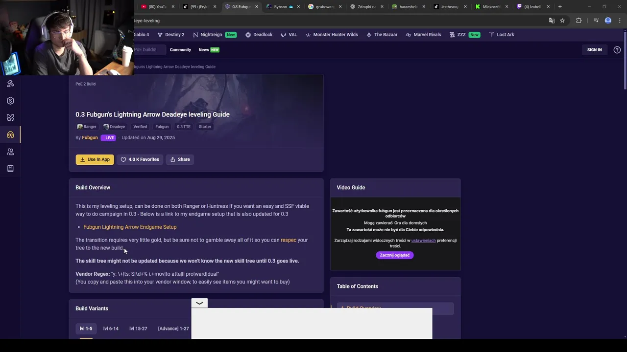Open the Diablo 4 game section

pyautogui.click(x=141, y=35)
